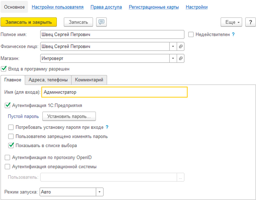The width and height of the screenshot is (256, 200).
Task: Open the Режим запуска dropdown
Action: coord(99,192)
